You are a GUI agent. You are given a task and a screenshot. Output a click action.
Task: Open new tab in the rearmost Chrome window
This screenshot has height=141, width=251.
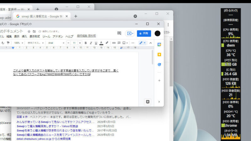(x=38, y=9)
